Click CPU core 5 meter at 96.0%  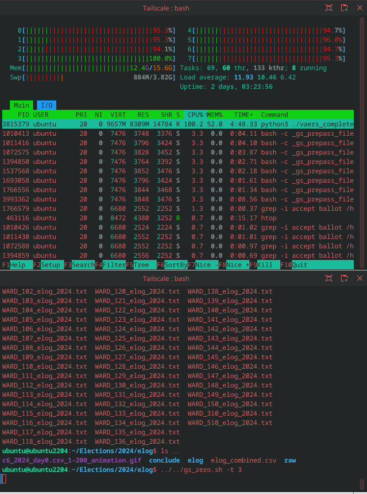[267, 40]
